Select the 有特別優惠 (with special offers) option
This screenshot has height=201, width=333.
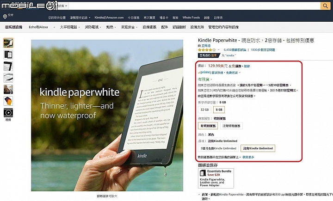(x=208, y=126)
